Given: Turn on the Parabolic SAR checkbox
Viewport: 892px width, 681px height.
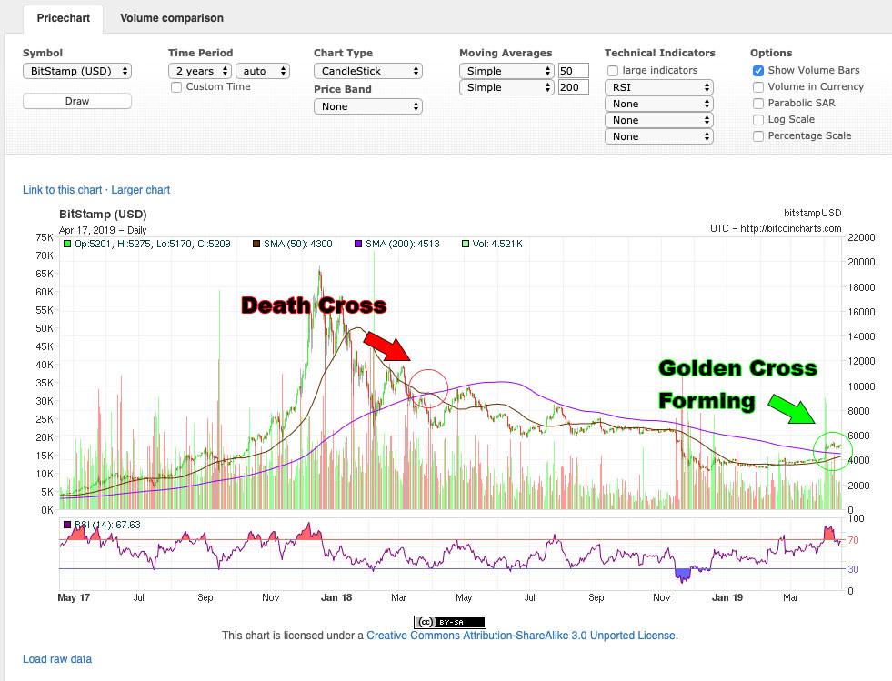Looking at the screenshot, I should (758, 104).
